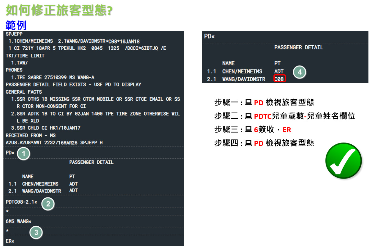The height and width of the screenshot is (249, 388).
Task: Click the red-boxed C08 passenger type
Action: click(x=279, y=79)
